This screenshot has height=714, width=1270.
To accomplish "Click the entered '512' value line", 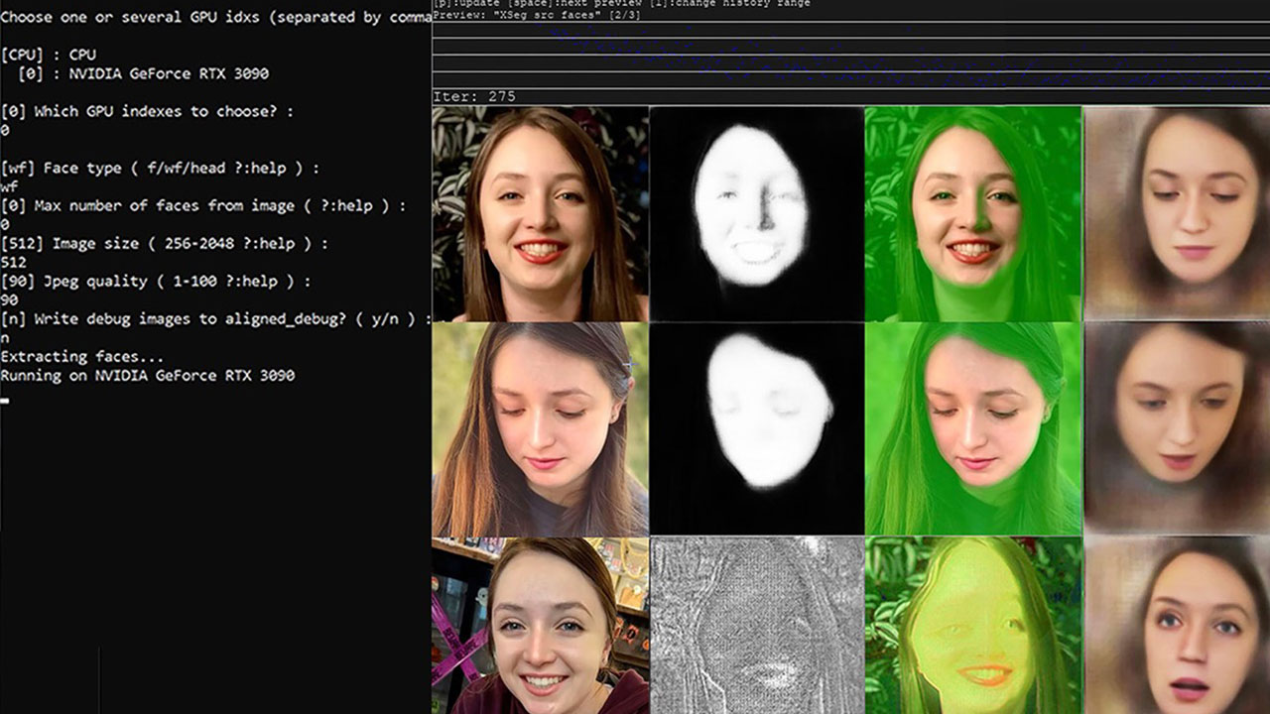I will (13, 262).
